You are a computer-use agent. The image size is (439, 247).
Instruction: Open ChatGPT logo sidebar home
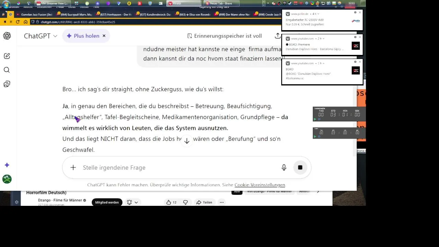coord(7,36)
